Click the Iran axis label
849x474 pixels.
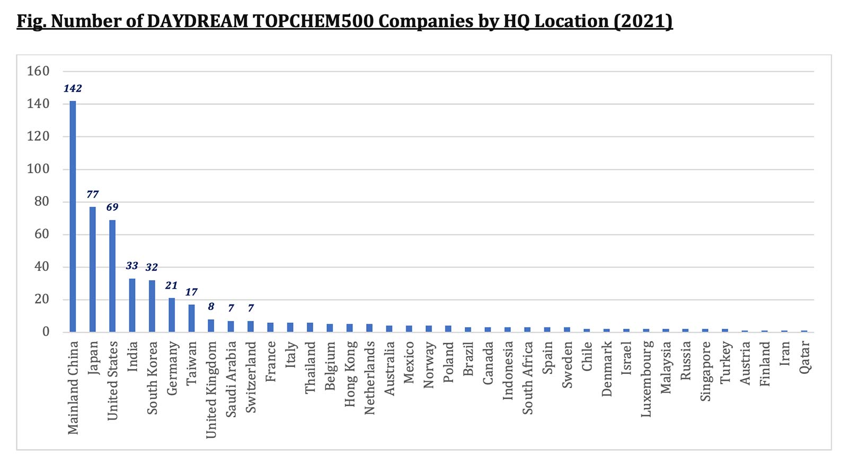784,353
